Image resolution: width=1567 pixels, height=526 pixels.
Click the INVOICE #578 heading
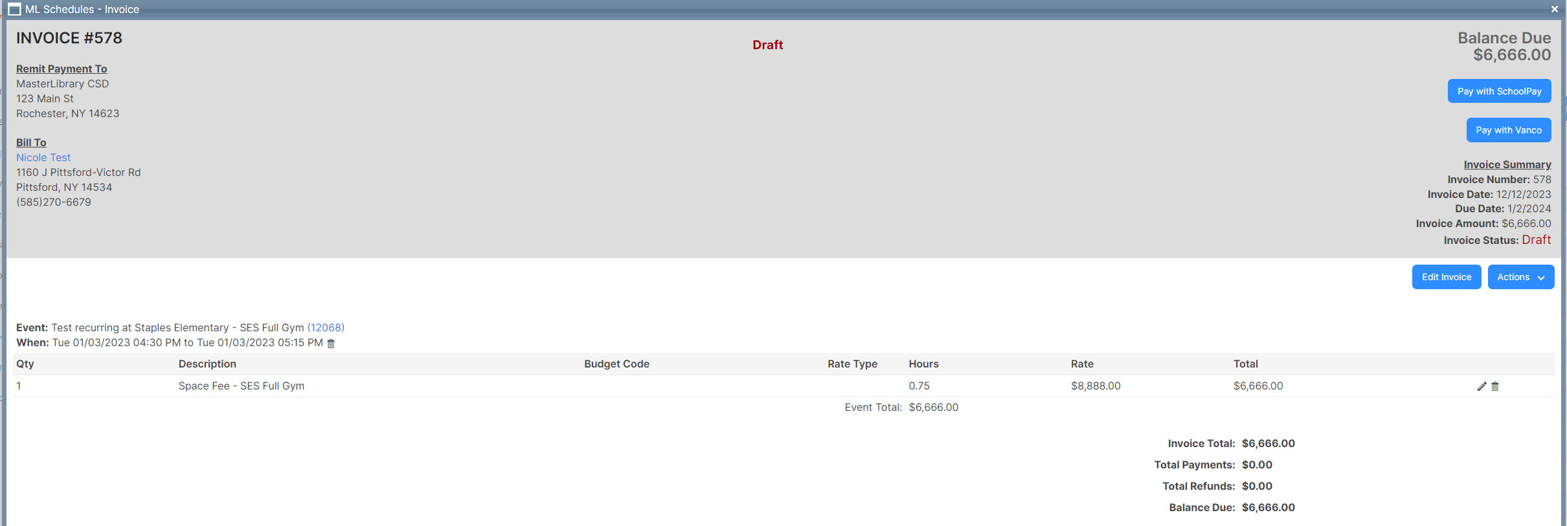click(x=69, y=38)
